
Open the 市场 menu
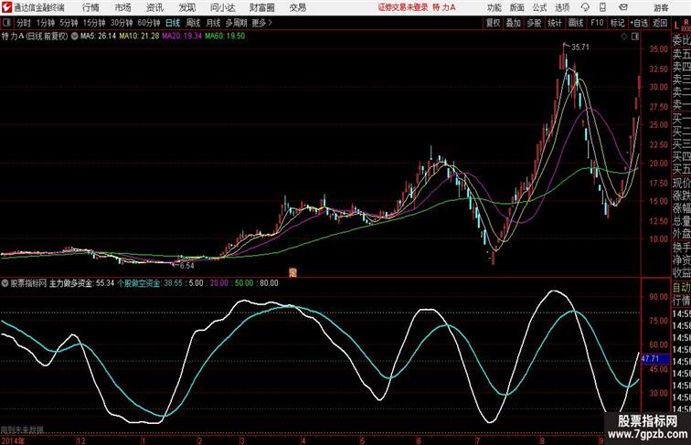point(122,7)
